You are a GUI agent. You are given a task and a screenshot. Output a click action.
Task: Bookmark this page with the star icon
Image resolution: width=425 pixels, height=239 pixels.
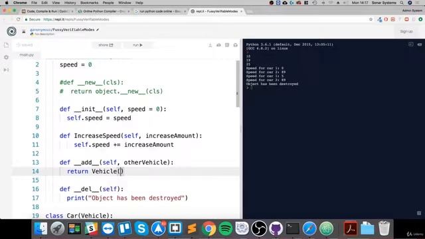(371, 19)
